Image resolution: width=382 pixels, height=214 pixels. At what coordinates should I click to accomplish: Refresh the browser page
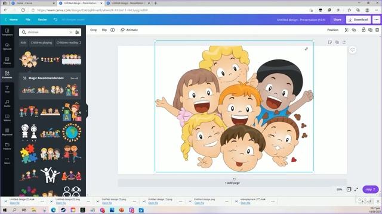[x=23, y=10]
